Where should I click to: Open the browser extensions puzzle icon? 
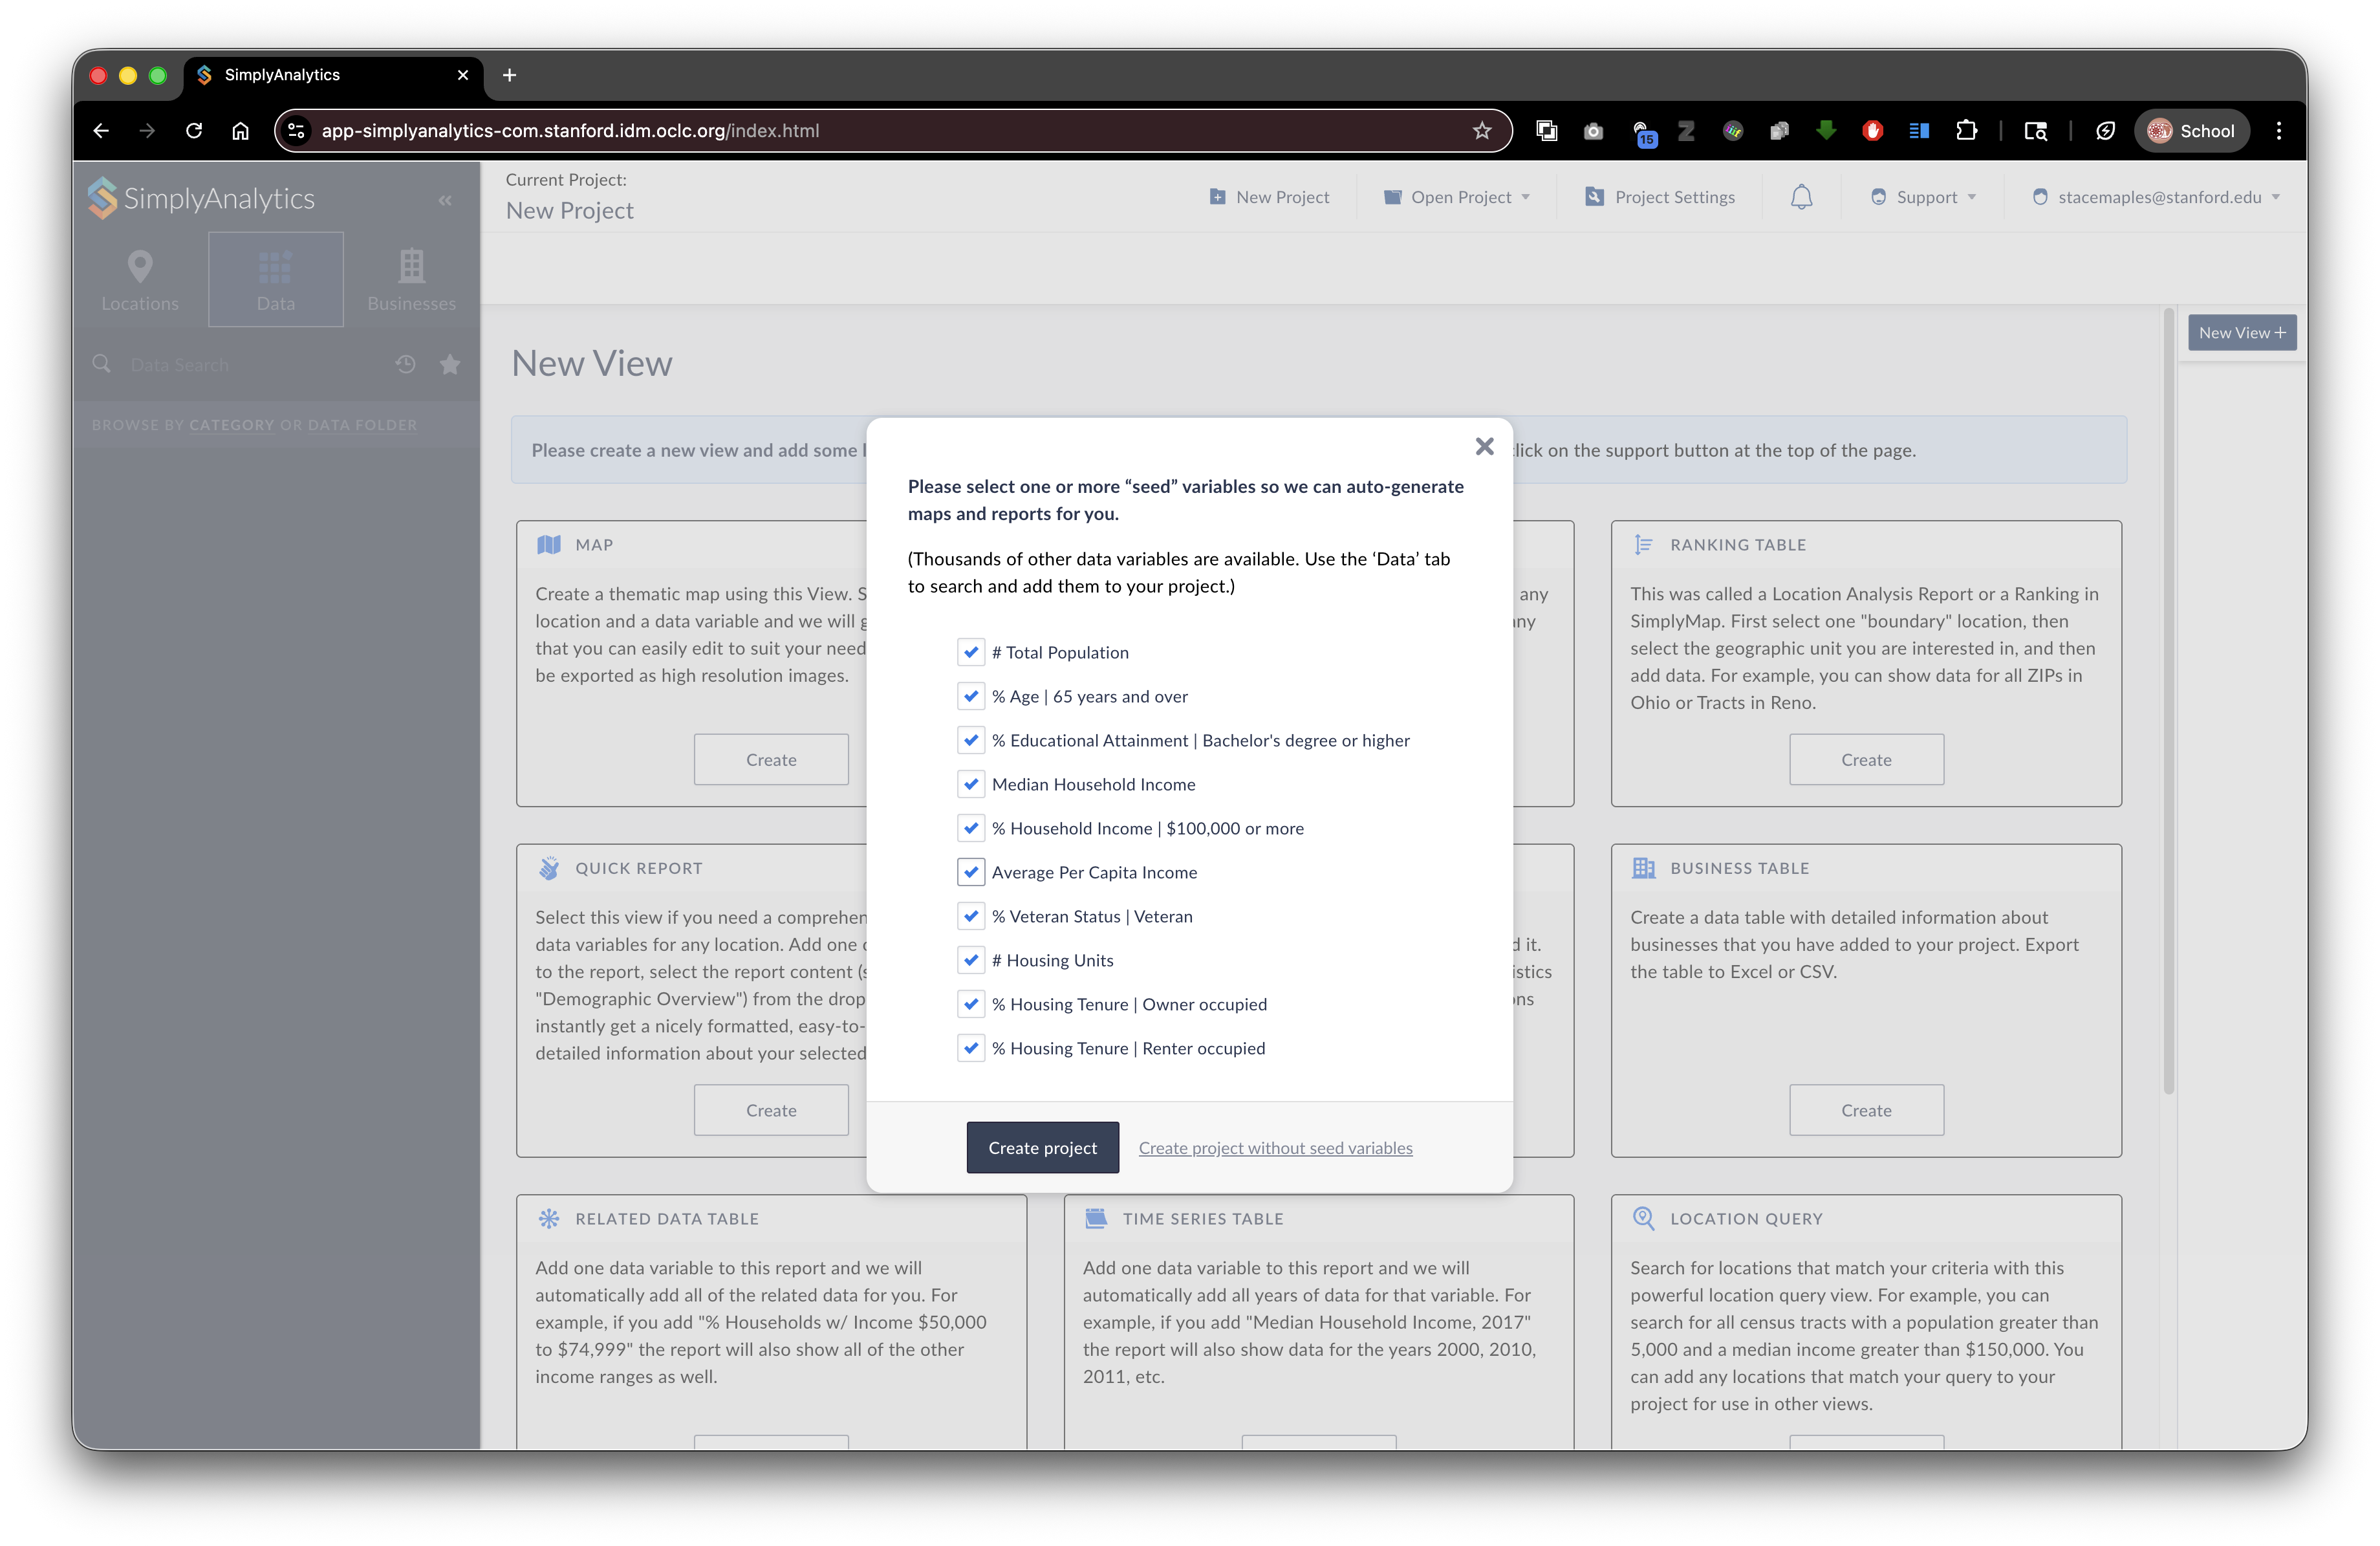(x=1966, y=130)
